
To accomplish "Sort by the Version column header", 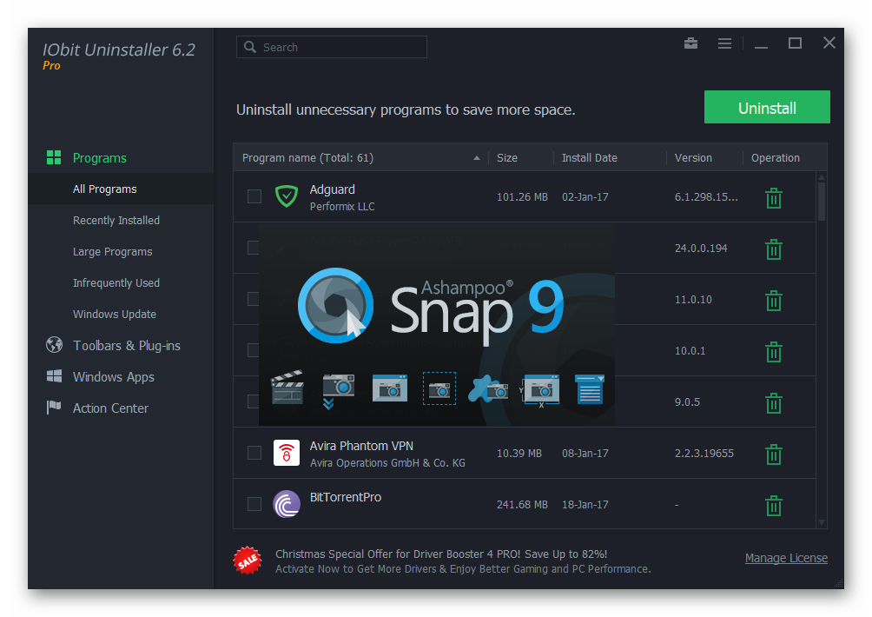I will [693, 158].
